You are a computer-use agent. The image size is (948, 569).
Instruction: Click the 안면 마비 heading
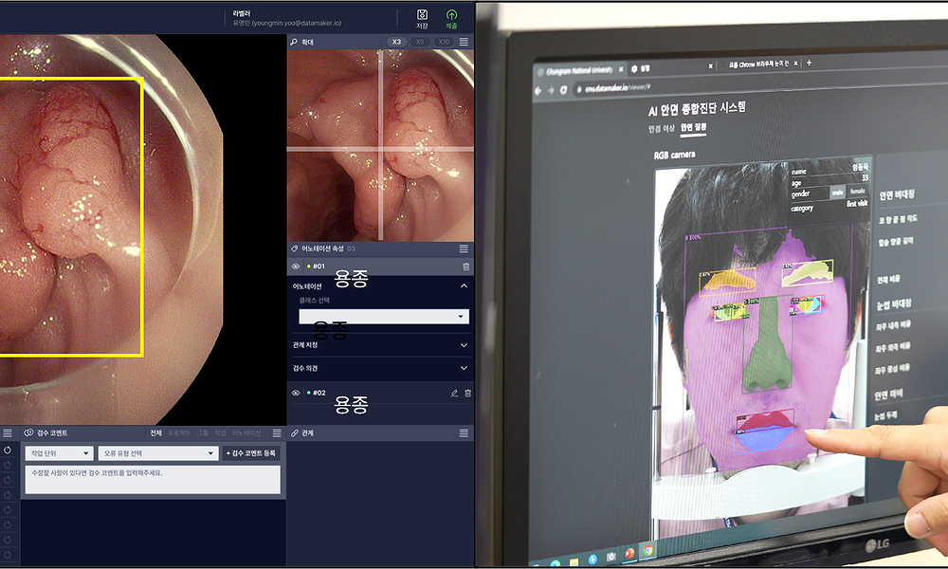pyautogui.click(x=888, y=395)
